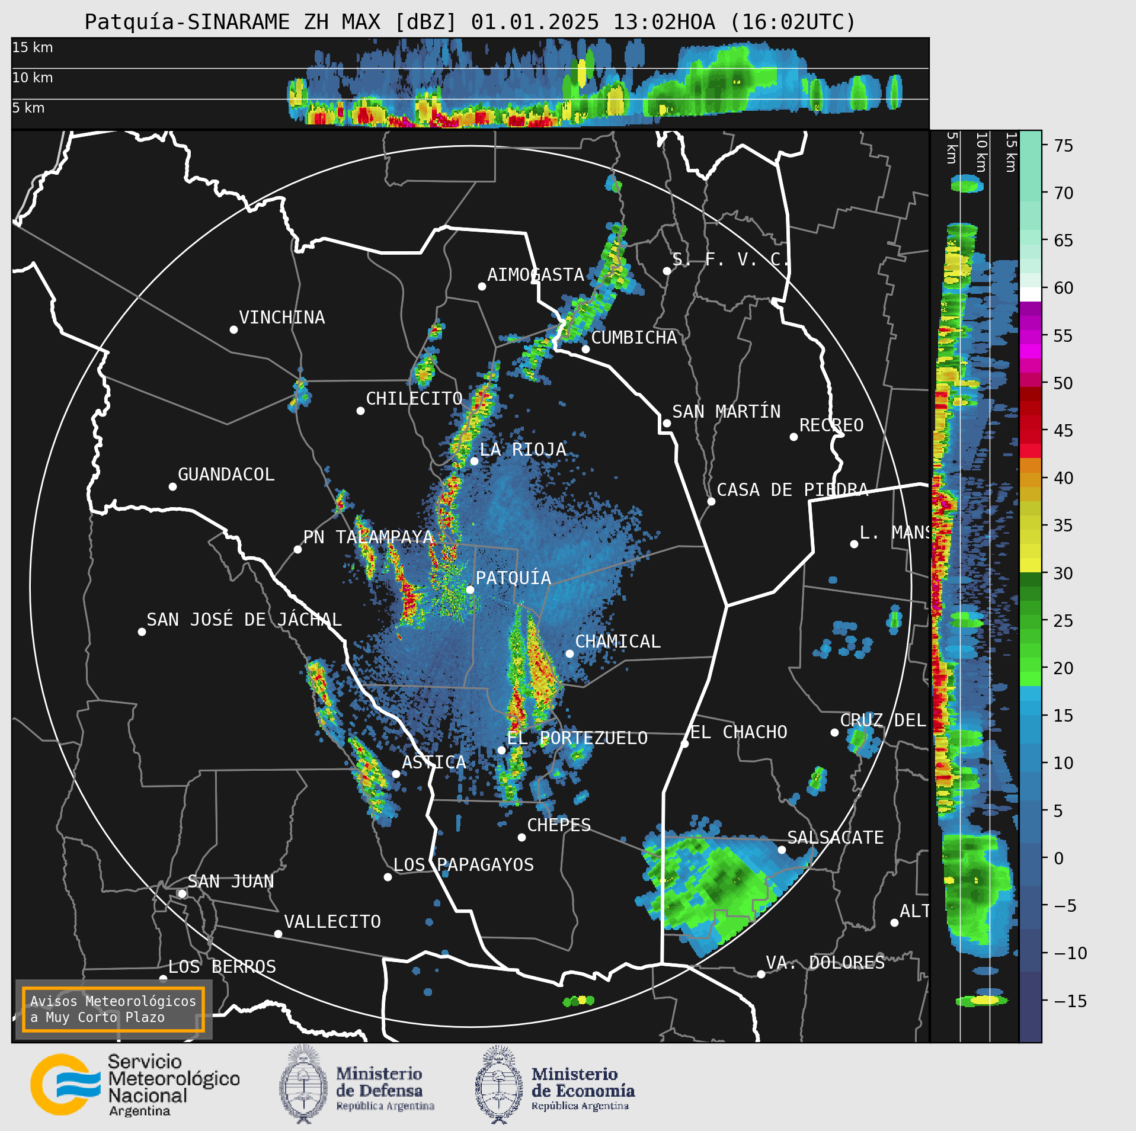Click the Patquía radar title text
Image resolution: width=1136 pixels, height=1131 pixels.
(471, 22)
